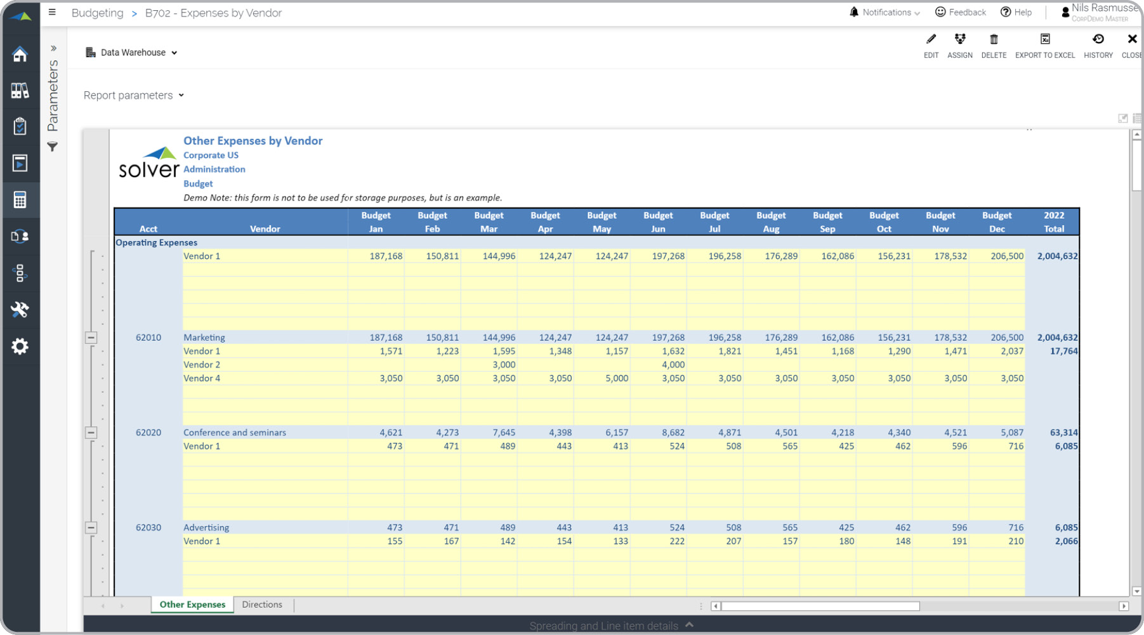Screen dimensions: 1144x635
Task: Open the settings gear in the sidebar
Action: tap(20, 346)
